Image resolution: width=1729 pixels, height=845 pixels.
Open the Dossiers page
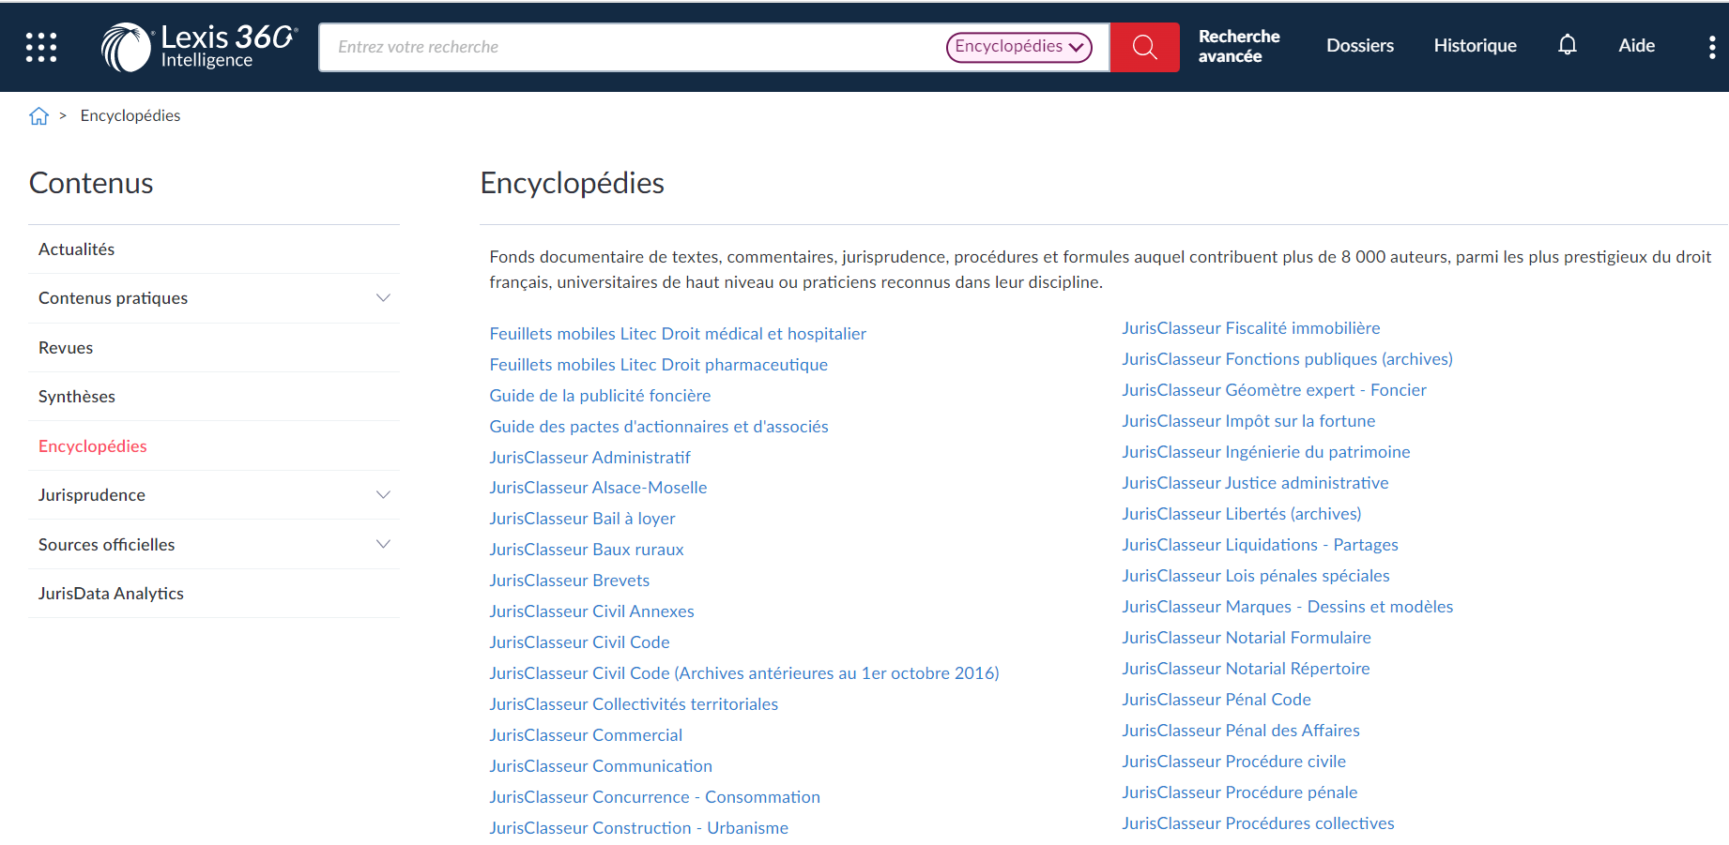1359,44
